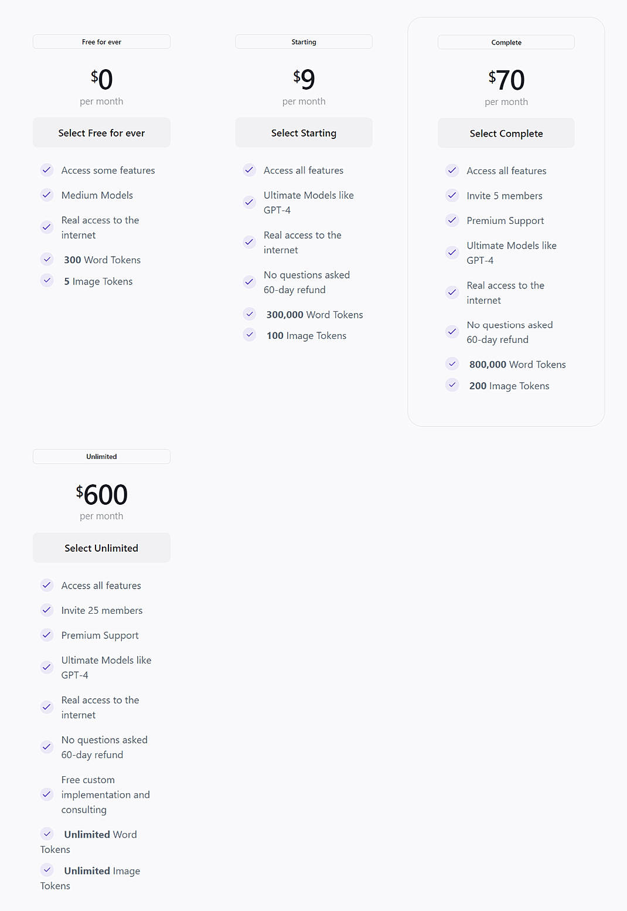
Task: Click the Starting plan label
Action: (x=303, y=41)
